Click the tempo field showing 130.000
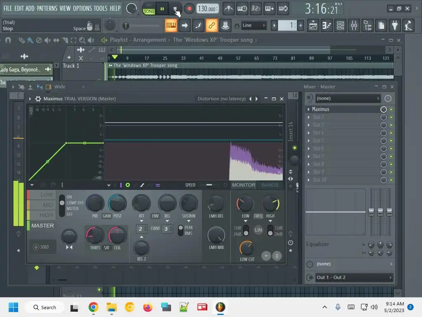 click(x=207, y=9)
